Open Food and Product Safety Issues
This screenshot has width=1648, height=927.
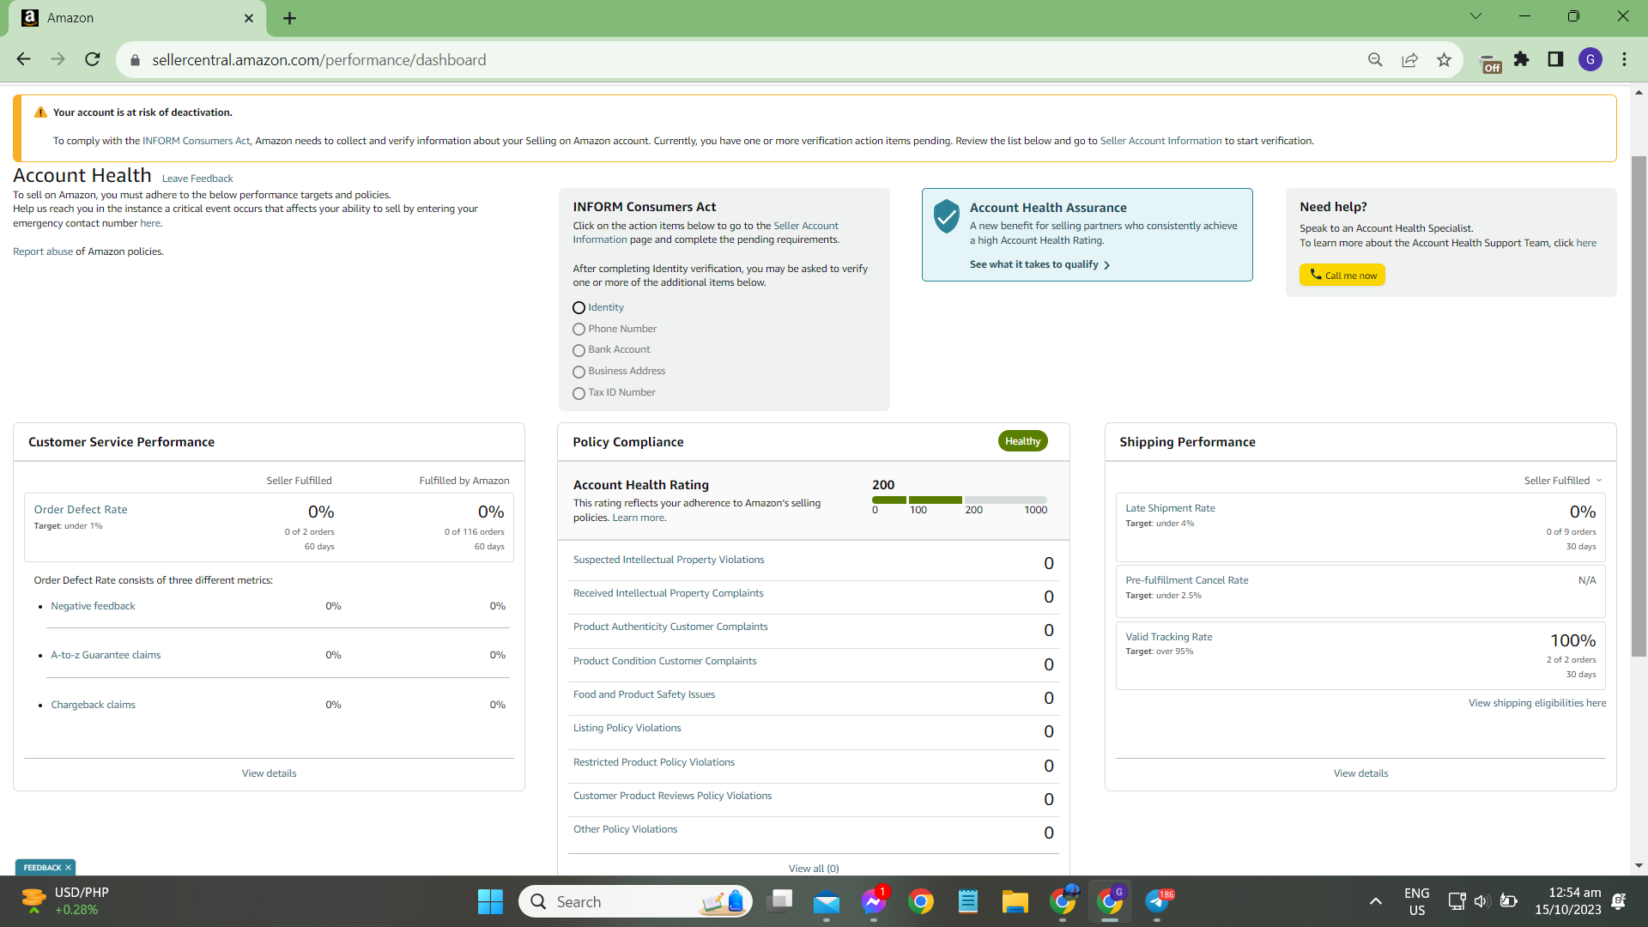644,694
